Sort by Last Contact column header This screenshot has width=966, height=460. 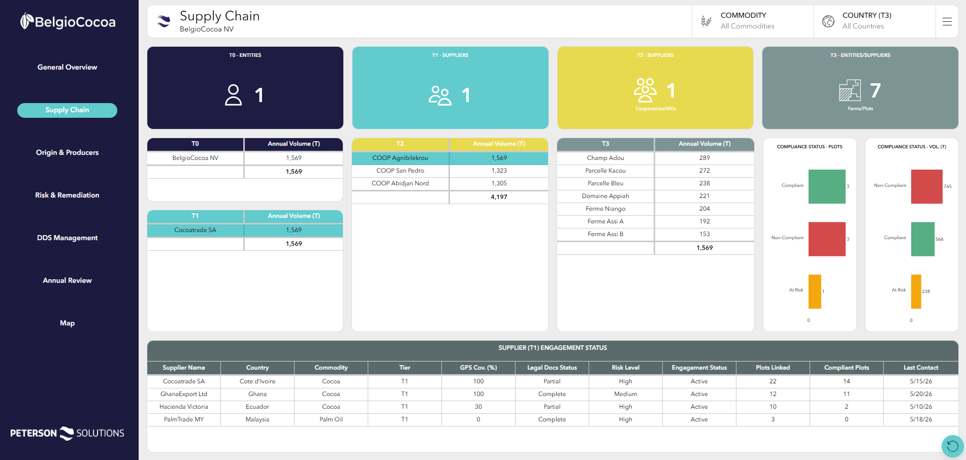click(x=921, y=368)
